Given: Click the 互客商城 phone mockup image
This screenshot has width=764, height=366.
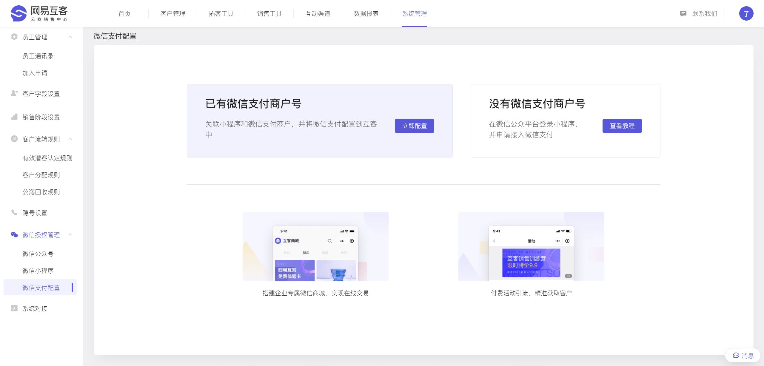Looking at the screenshot, I should click(315, 246).
